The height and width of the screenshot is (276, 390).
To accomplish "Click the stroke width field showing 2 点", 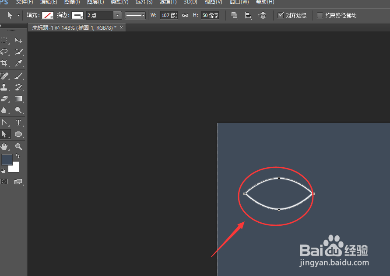I will click(100, 15).
